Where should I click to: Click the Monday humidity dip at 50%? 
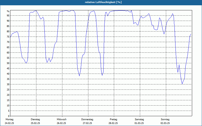pyautogui.click(x=26, y=63)
